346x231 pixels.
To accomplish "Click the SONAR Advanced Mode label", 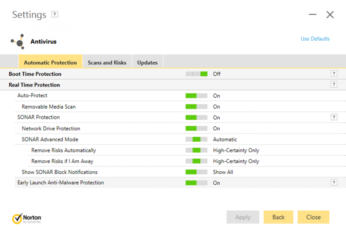I will [x=50, y=139].
